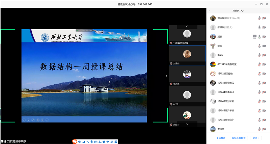The width and height of the screenshot is (270, 144).
Task: Click Sogou skin shirt icon
Action: (x=104, y=142)
